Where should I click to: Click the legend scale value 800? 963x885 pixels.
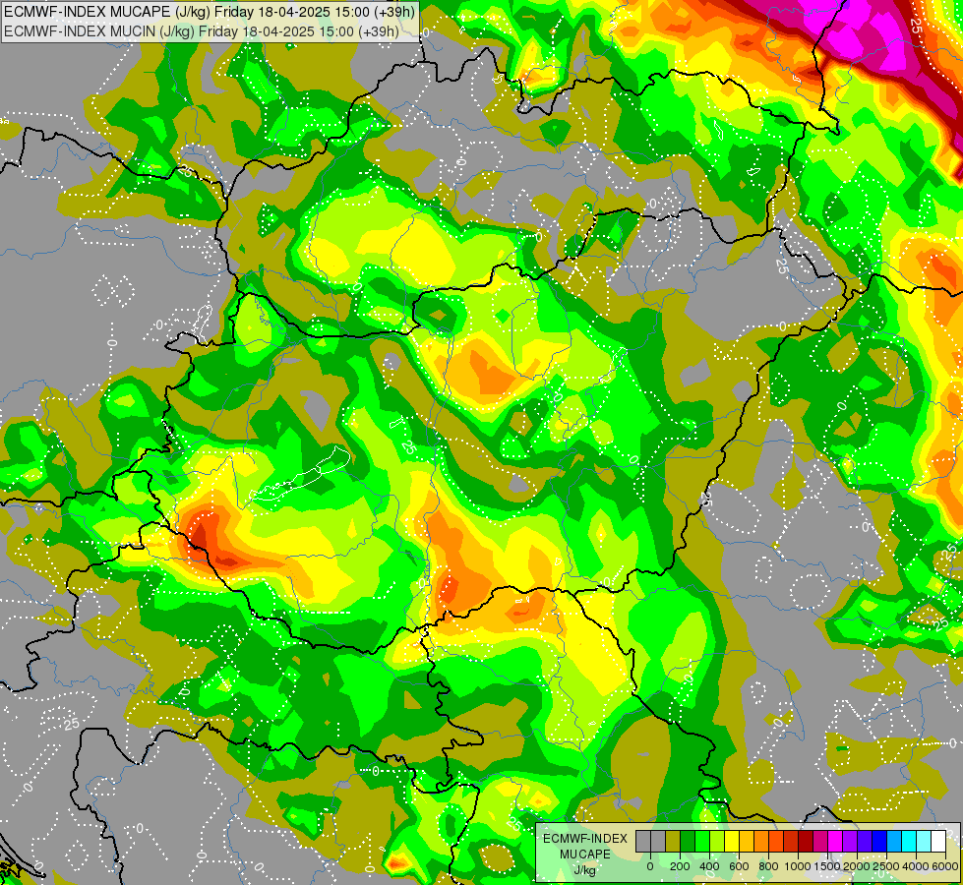click(x=769, y=866)
